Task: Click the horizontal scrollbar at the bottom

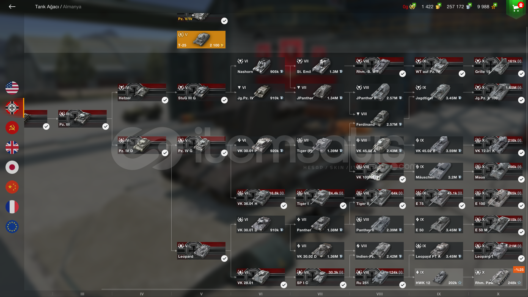Action: (312, 289)
